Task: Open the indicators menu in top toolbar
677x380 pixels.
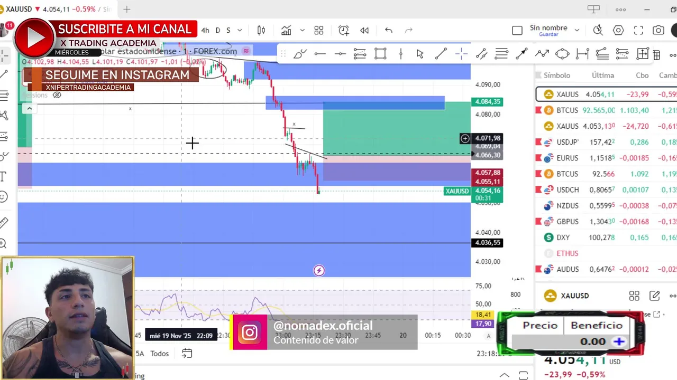Action: pos(286,31)
